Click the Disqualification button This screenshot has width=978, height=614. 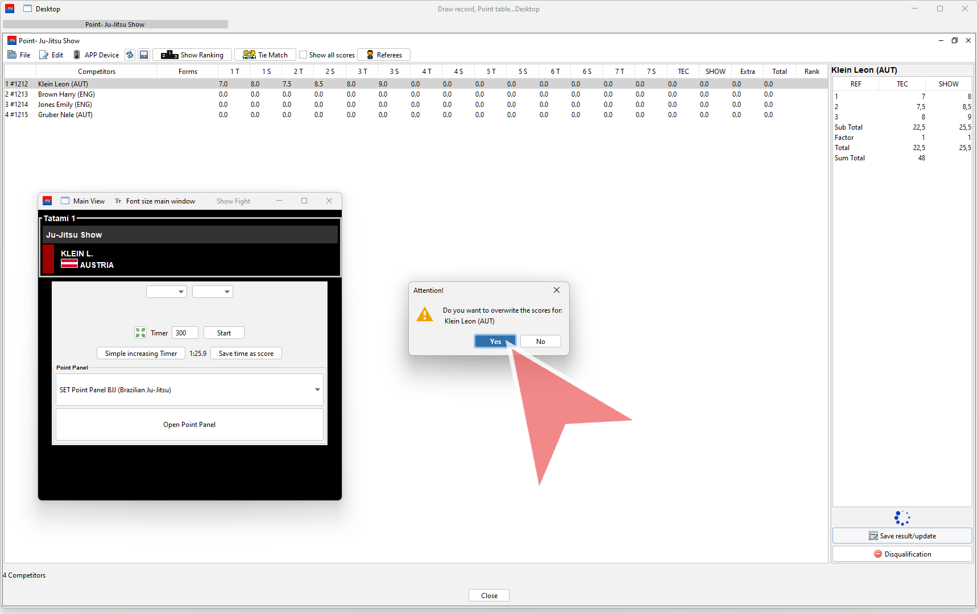click(x=902, y=554)
